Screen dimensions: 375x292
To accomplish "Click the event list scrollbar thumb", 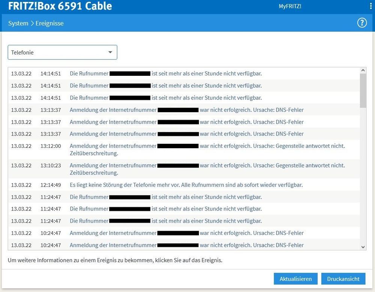I will 363,90.
